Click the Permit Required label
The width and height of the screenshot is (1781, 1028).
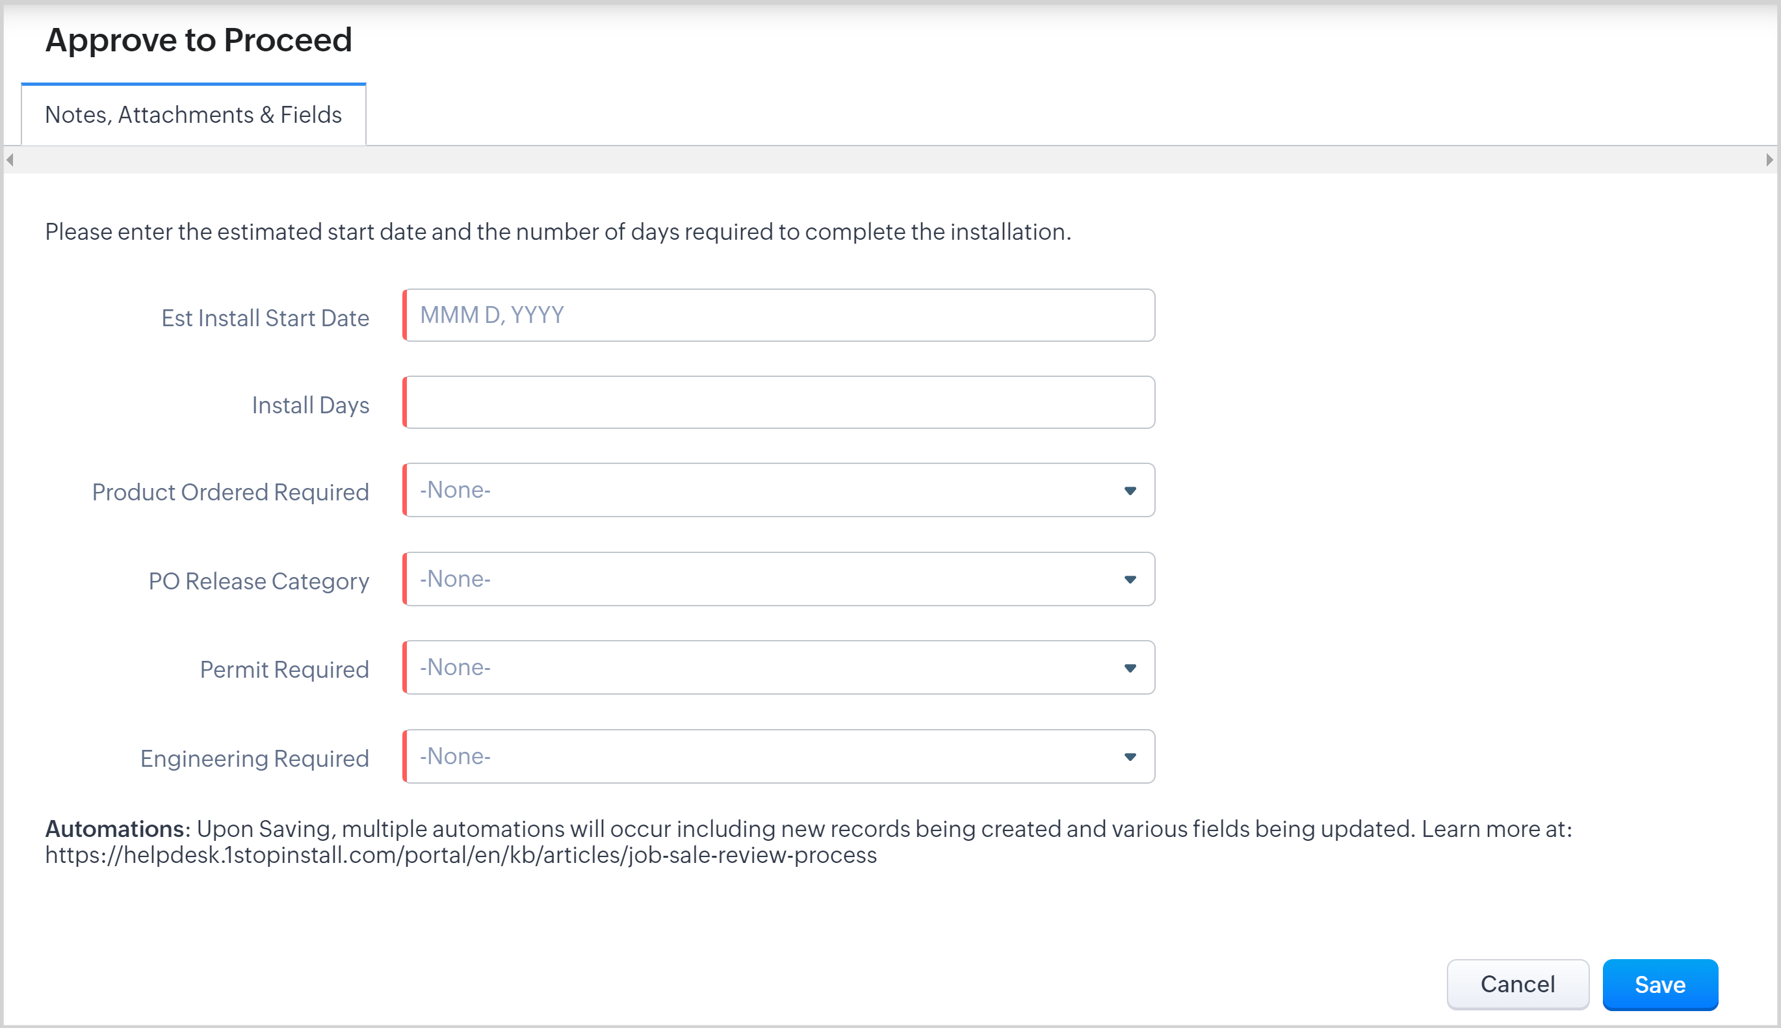(x=284, y=669)
